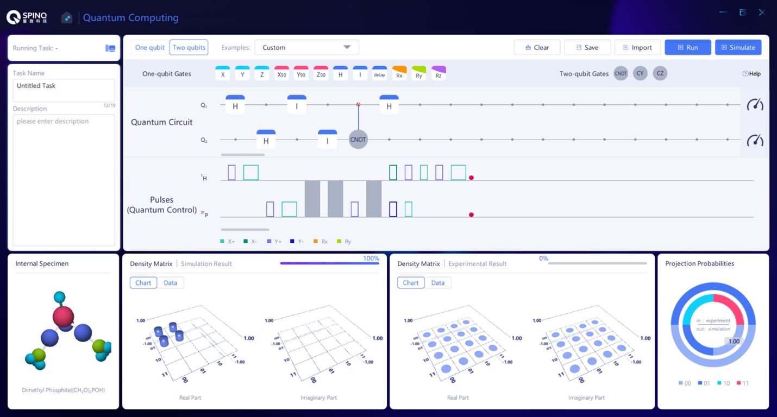Image resolution: width=777 pixels, height=417 pixels.
Task: Choose the I gate in the gate palette
Action: click(360, 73)
